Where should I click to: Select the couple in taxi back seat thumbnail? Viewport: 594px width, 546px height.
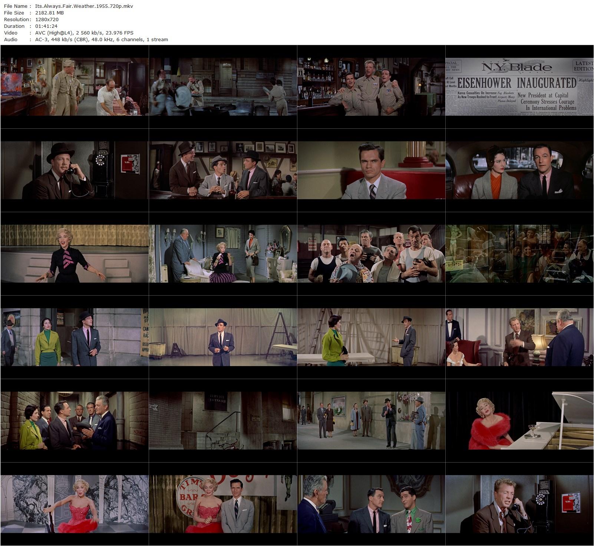pos(519,170)
